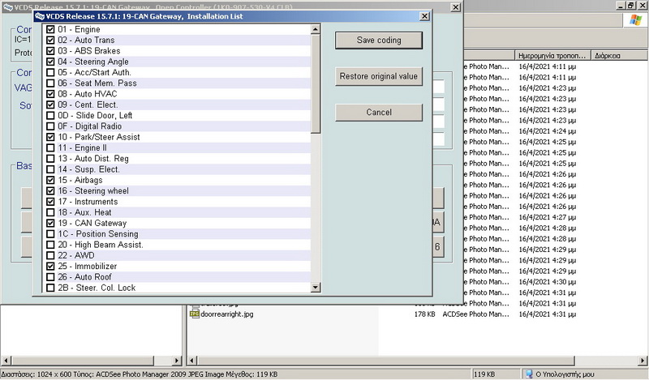Click the VCDS icon in Installation List title bar
Screen dimensions: 649x380
coord(40,16)
